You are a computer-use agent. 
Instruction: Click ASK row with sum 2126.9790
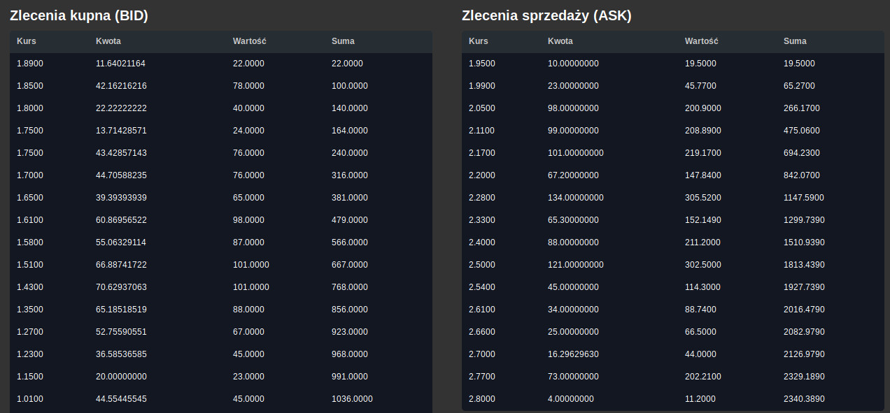(x=673, y=354)
